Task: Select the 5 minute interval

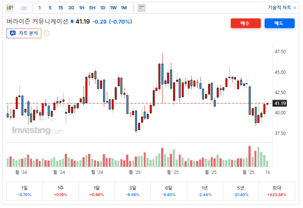Action: 50,8
